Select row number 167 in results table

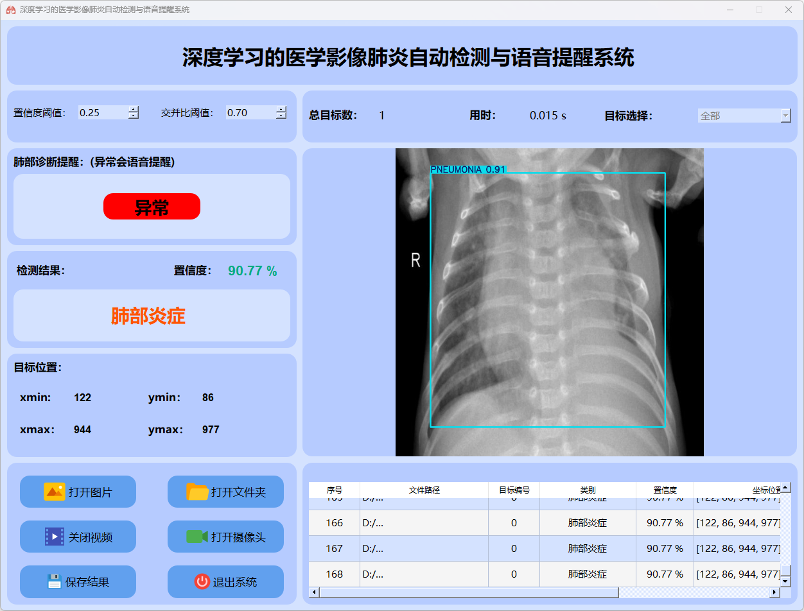[x=335, y=549]
